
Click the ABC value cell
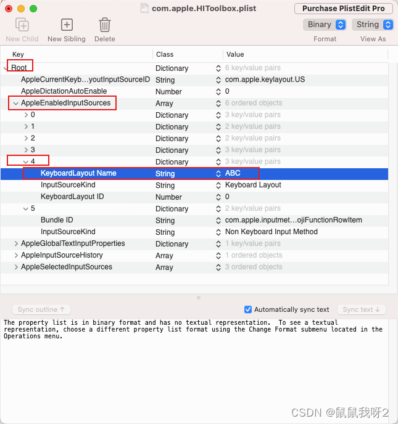coord(233,173)
